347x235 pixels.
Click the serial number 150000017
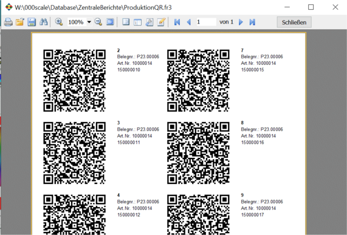point(253,215)
